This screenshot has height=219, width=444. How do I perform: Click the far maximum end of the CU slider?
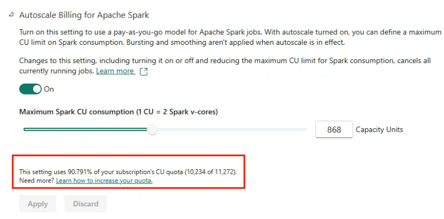[x=305, y=129]
